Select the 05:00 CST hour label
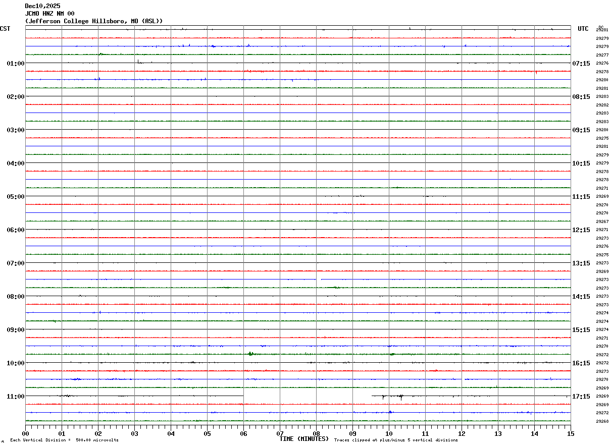611x447 pixels. click(x=16, y=197)
